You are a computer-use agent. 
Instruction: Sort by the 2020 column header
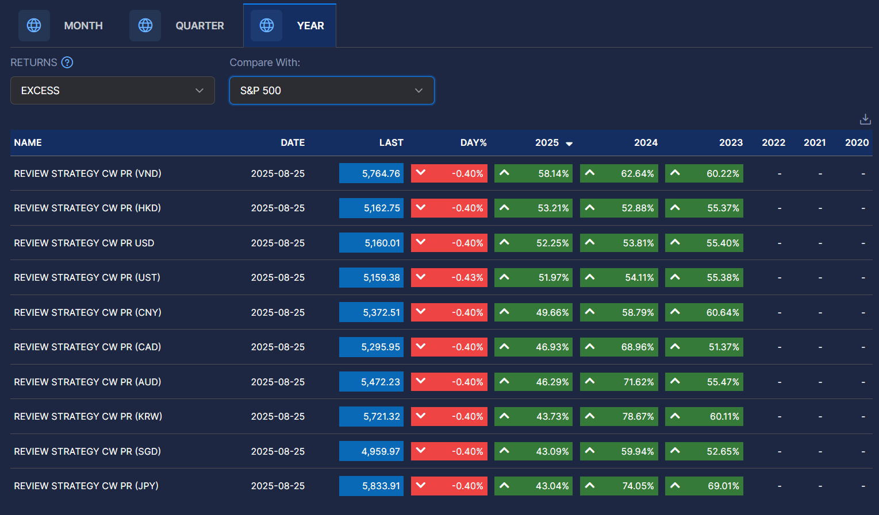pos(857,142)
